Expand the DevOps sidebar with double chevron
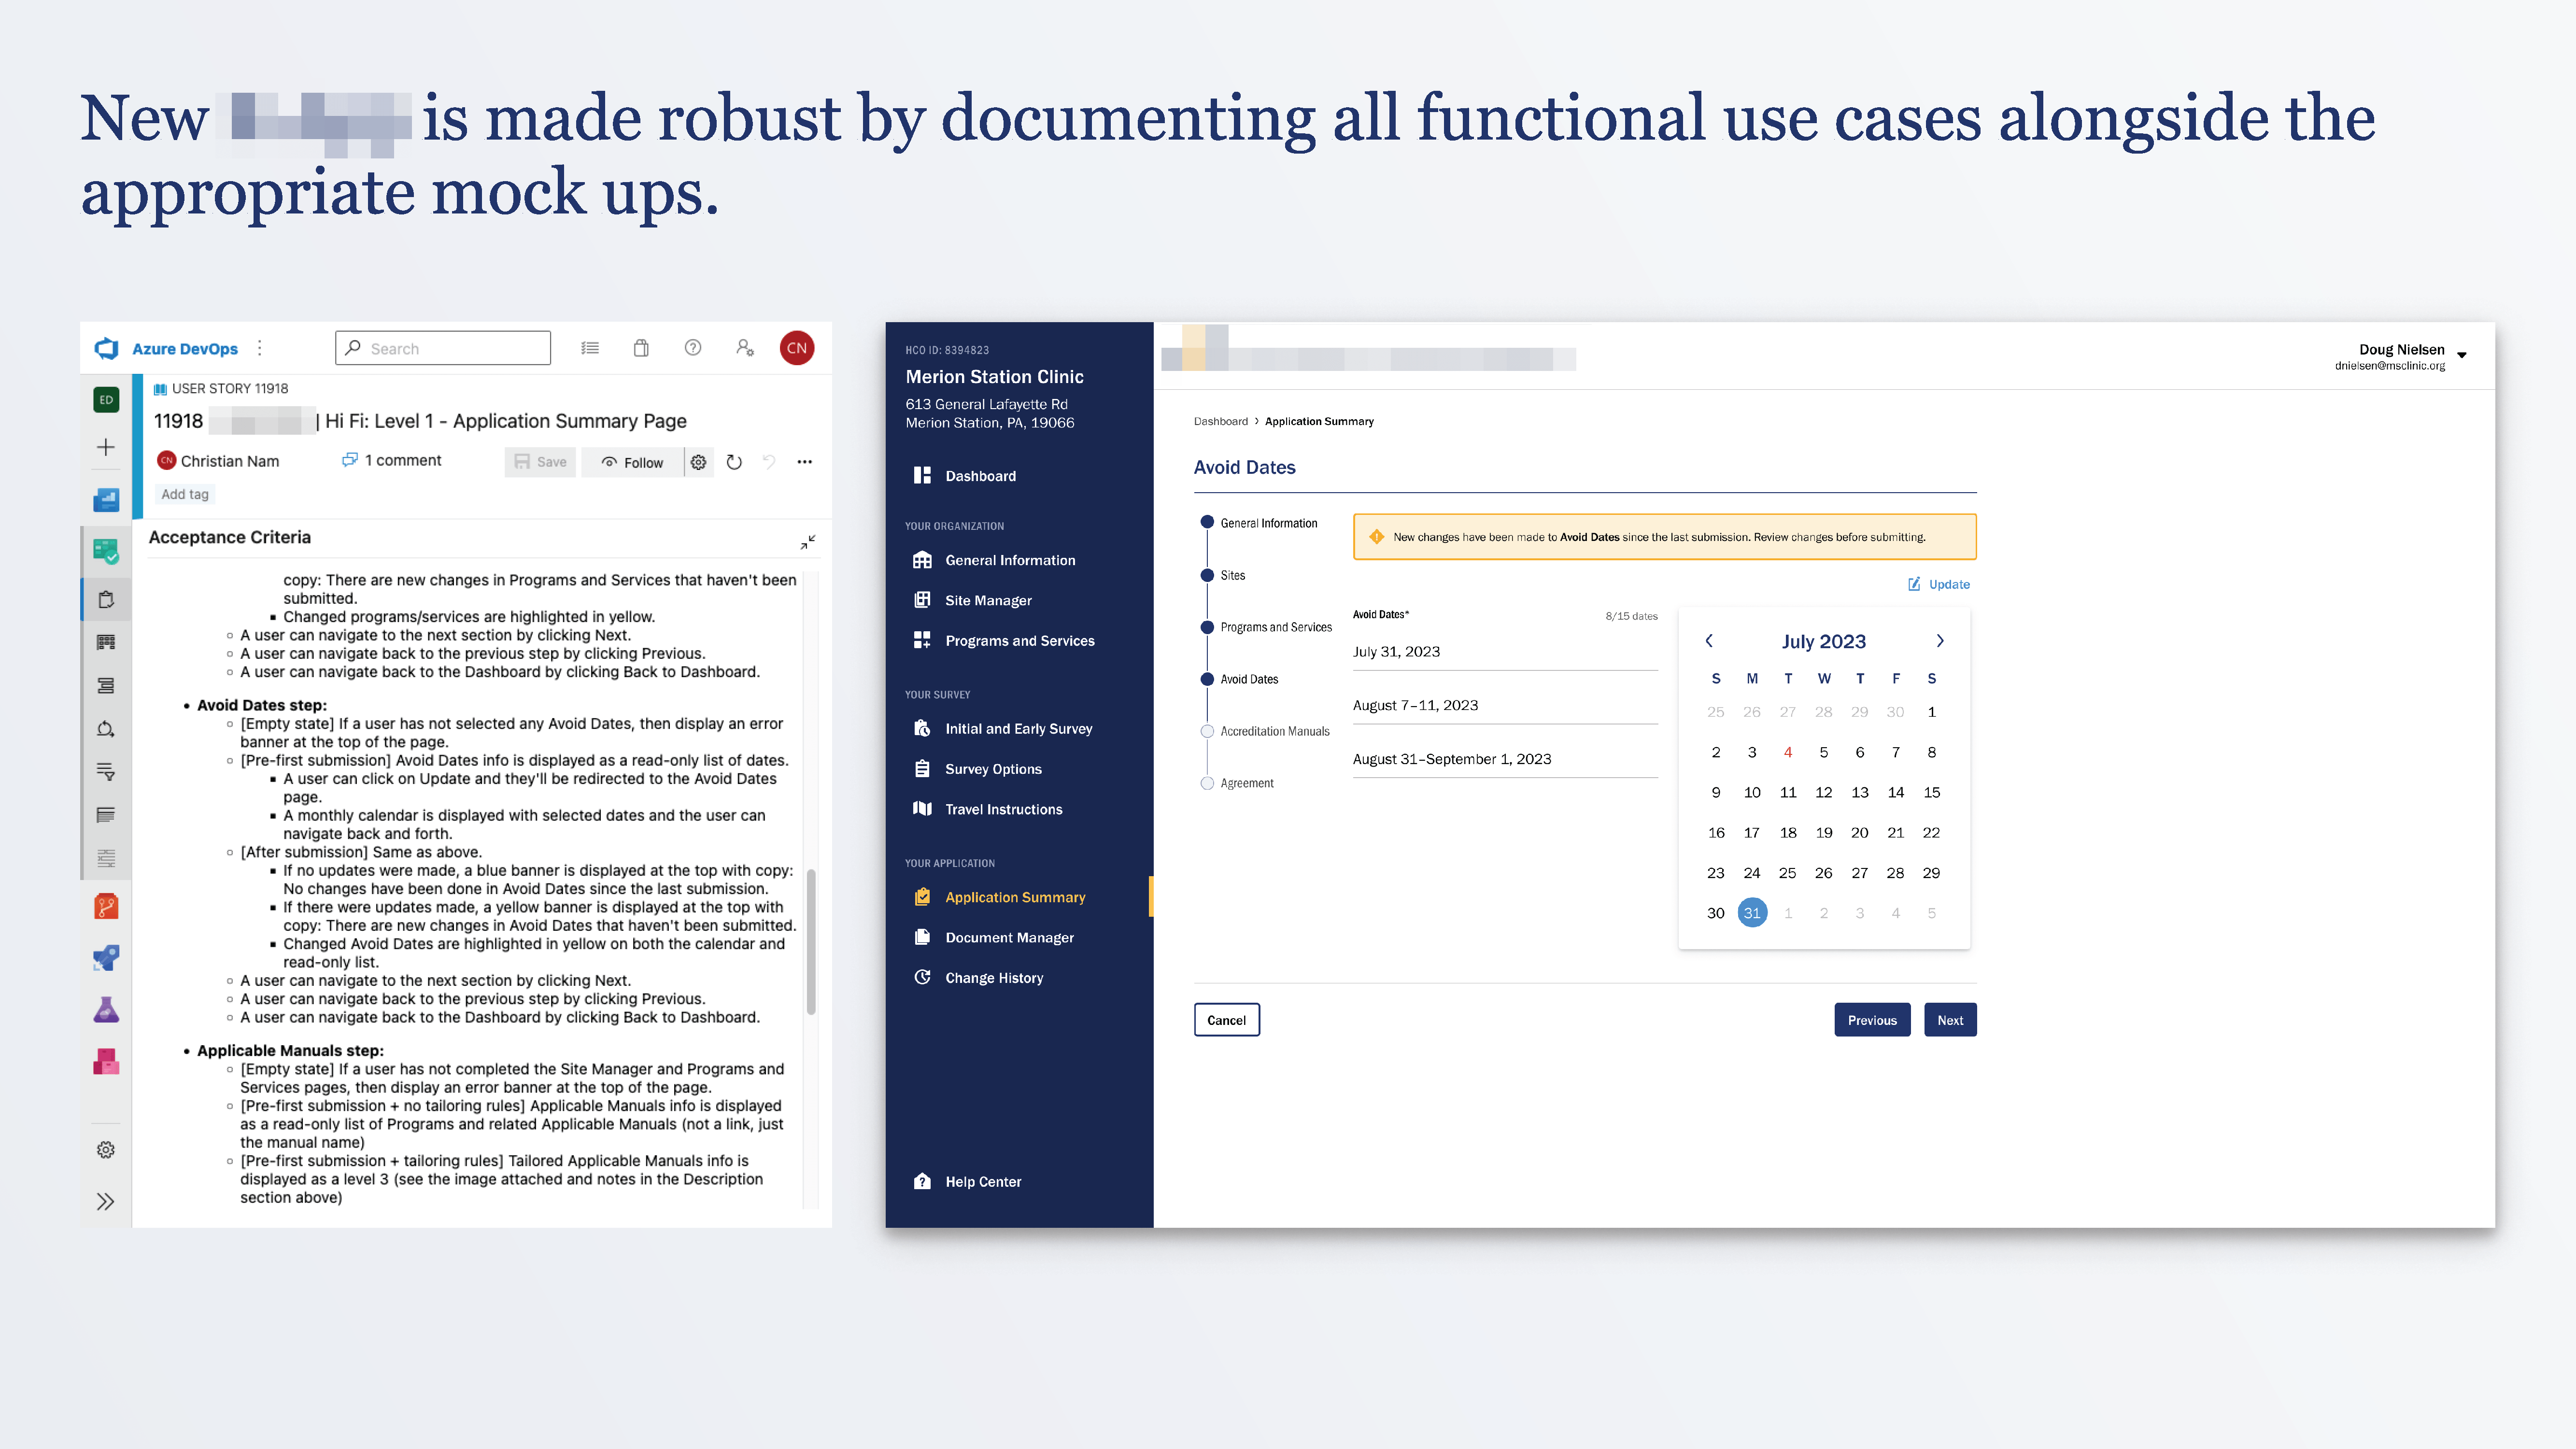 pos(106,1202)
